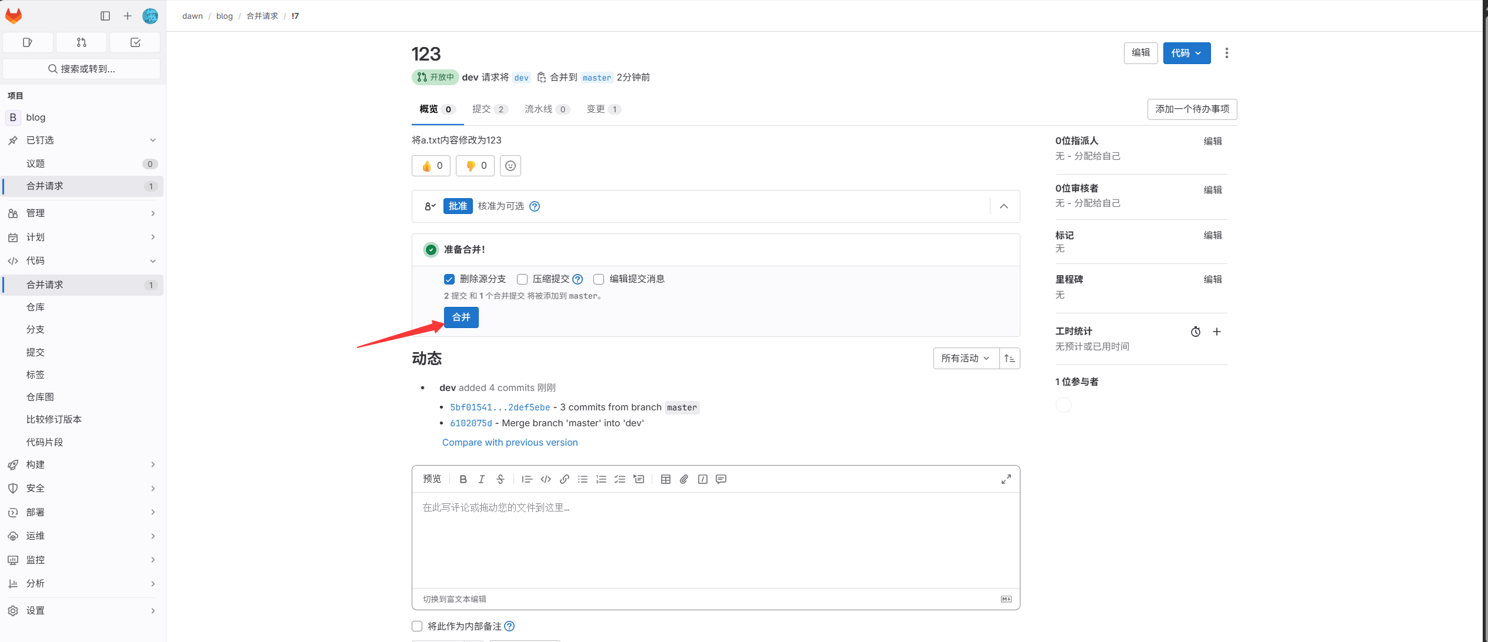Add a time entry with plus icon
Image resolution: width=1488 pixels, height=642 pixels.
(1217, 332)
